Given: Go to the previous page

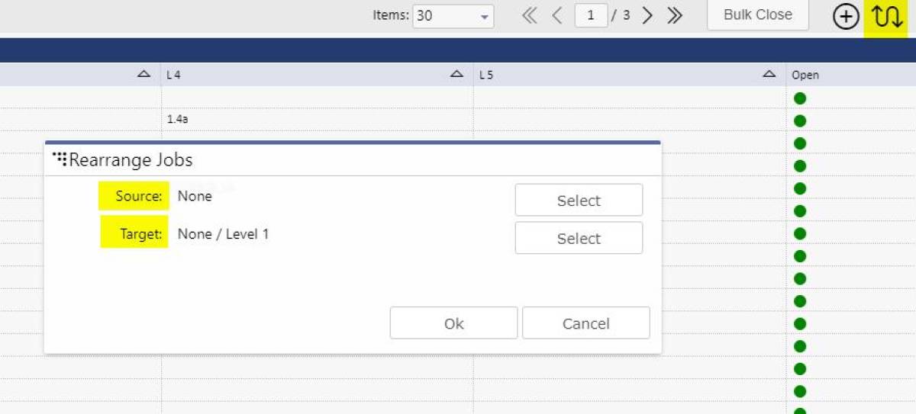Looking at the screenshot, I should 556,16.
